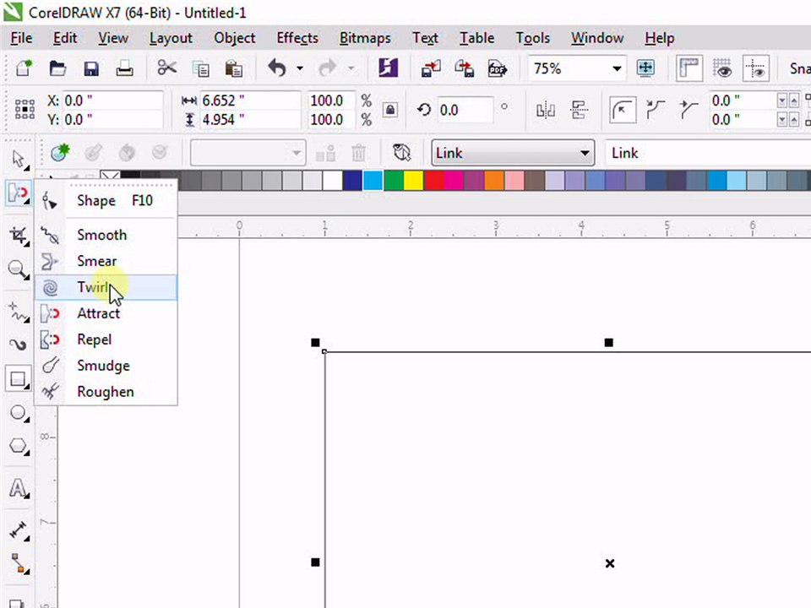Select the Zoom tool magnifier

[18, 269]
